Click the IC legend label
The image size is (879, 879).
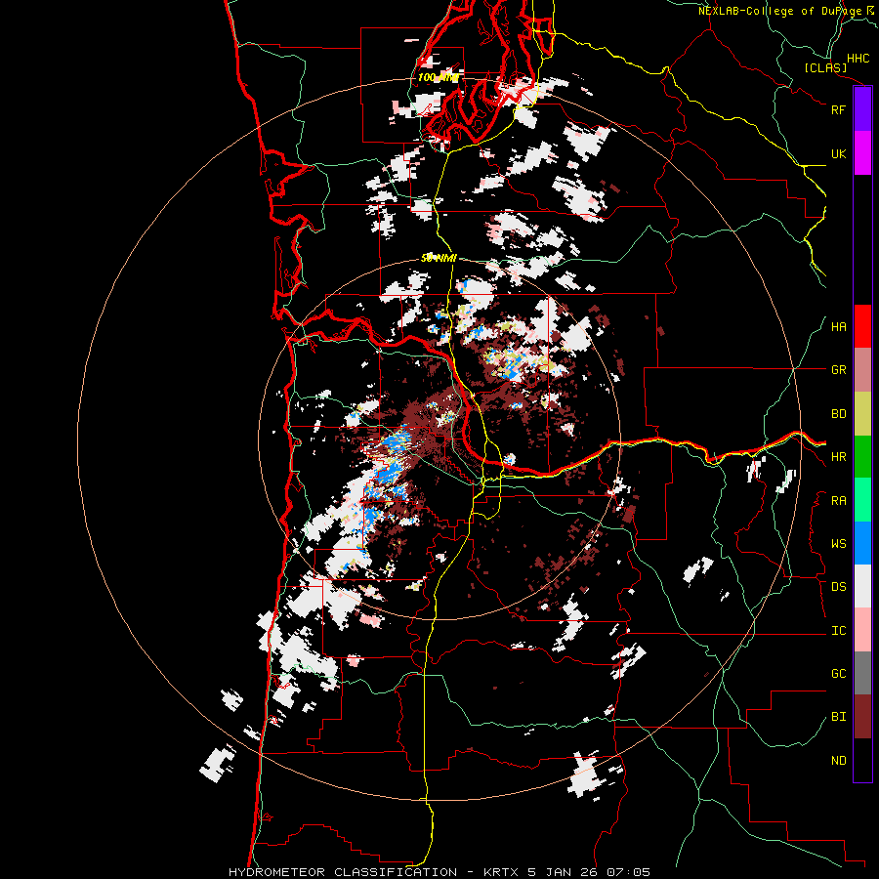838,631
